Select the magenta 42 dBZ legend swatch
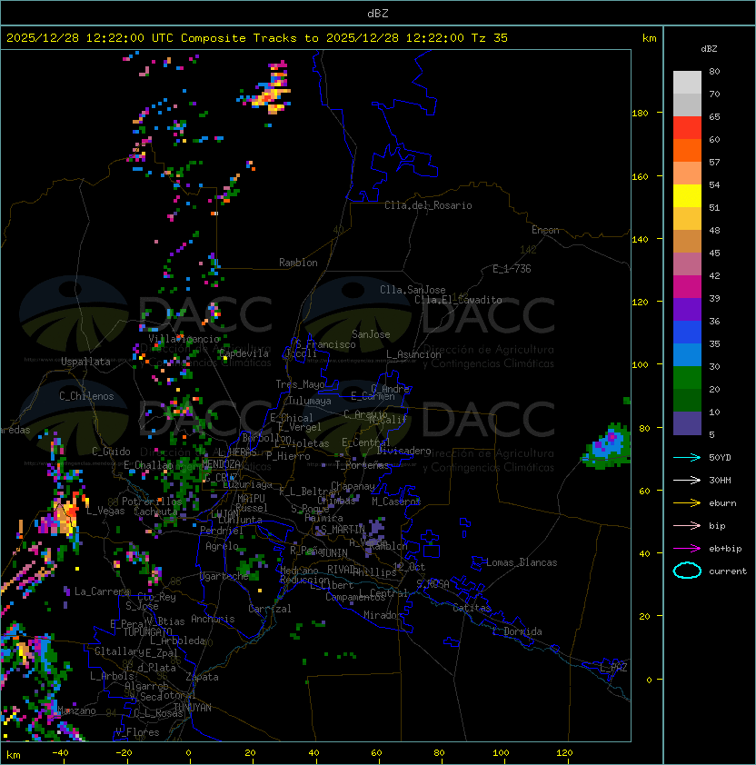 pos(687,286)
